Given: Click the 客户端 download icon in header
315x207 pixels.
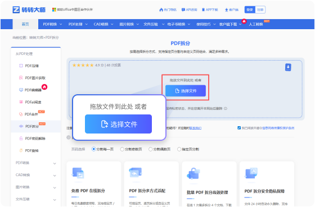Looking at the screenshot, I should pyautogui.click(x=226, y=10).
